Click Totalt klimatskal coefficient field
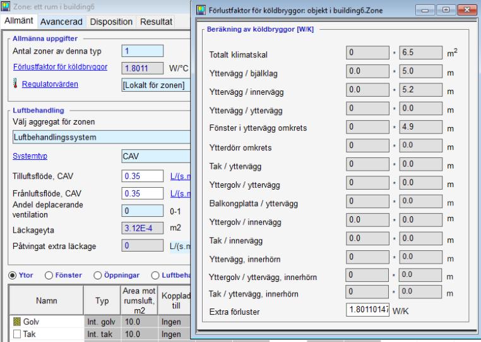 click(x=367, y=52)
